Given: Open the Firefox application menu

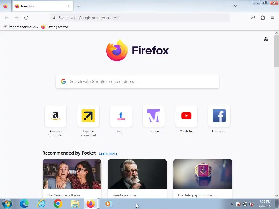Looking at the screenshot, I should tap(272, 17).
